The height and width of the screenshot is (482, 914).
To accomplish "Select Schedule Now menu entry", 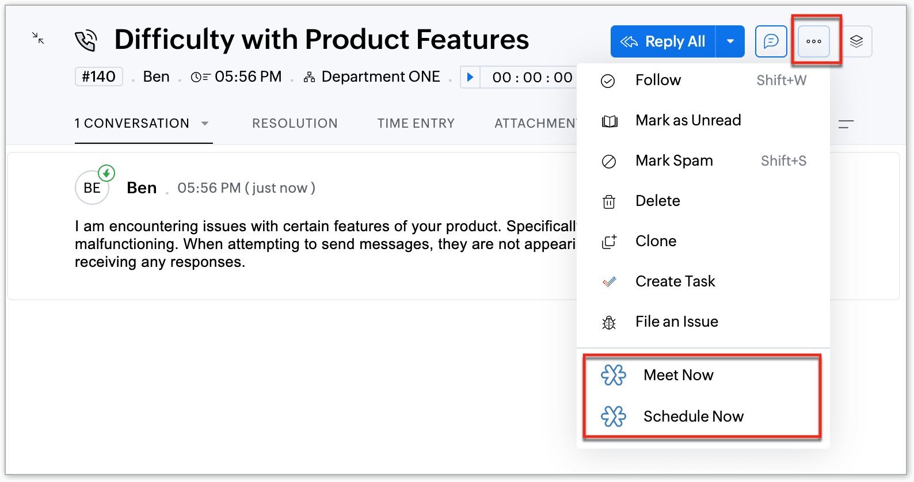I will (x=693, y=416).
